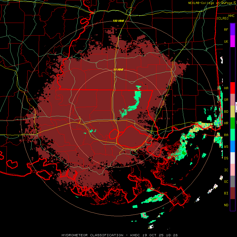Click the DS legend label
This screenshot has width=237, height=237.
click(x=226, y=158)
